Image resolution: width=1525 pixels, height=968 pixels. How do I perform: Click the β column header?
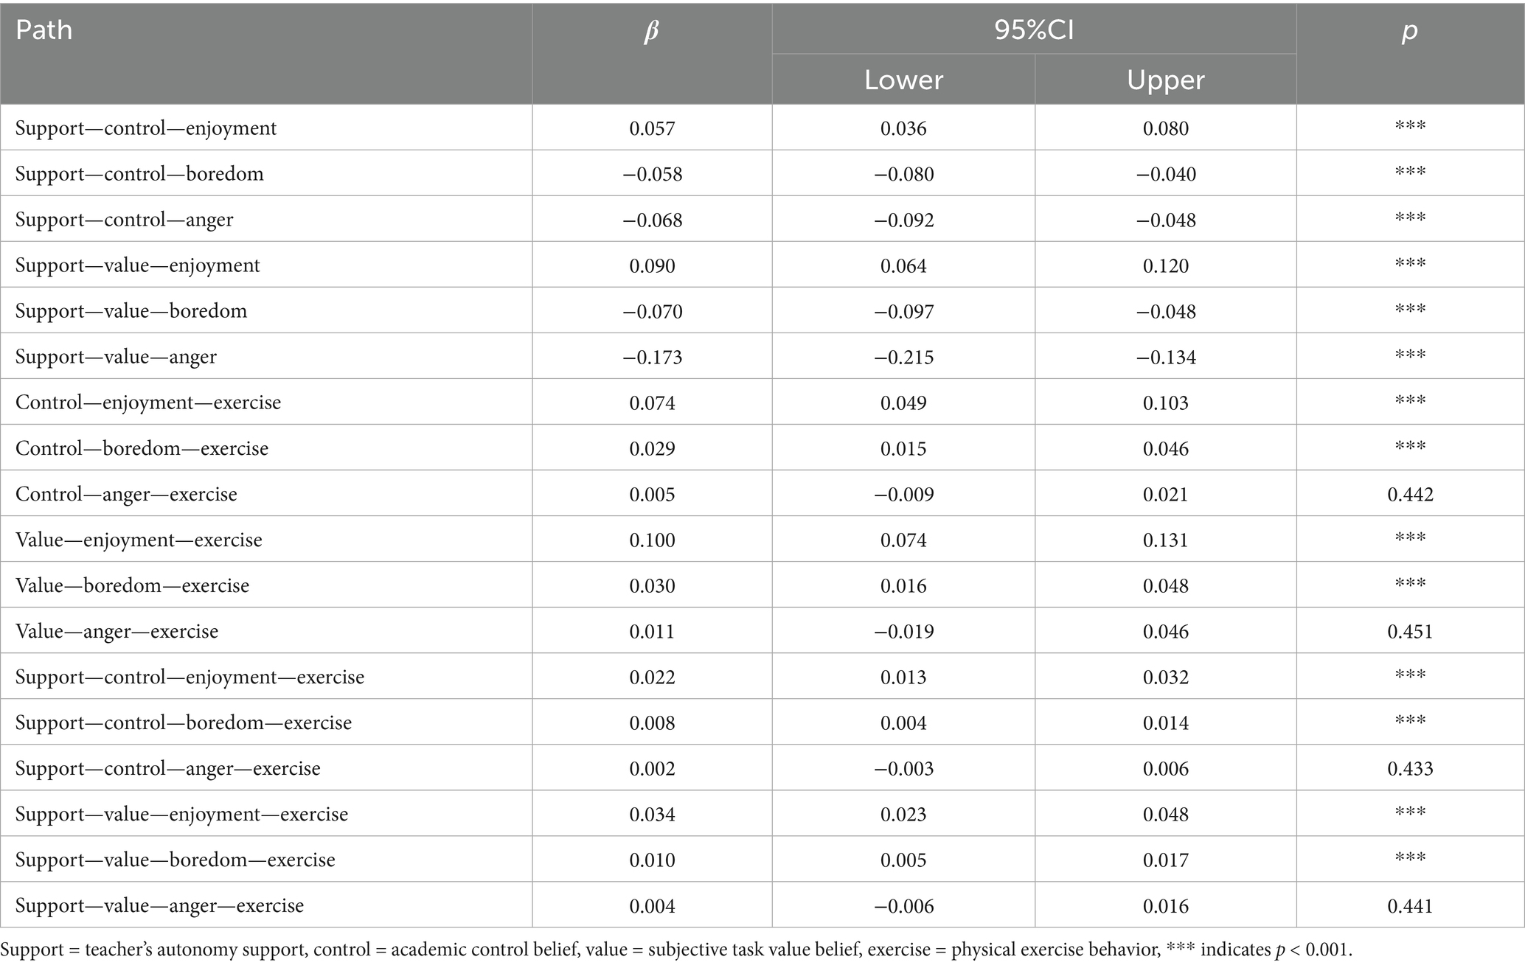click(x=651, y=30)
